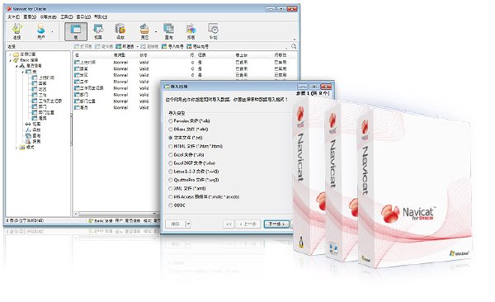The width and height of the screenshot is (495, 302).
Task: Select the 报表 (Reports) node in the tree
Action: coord(33,141)
